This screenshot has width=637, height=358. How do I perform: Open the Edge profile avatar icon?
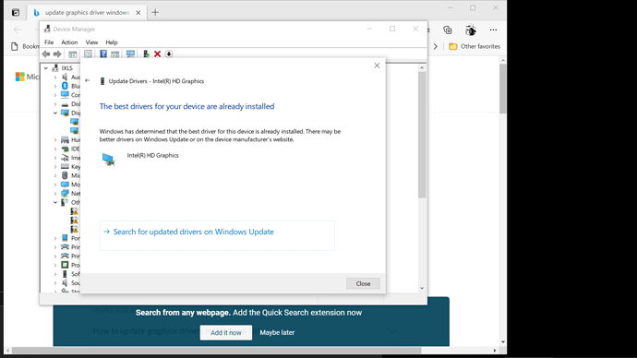pyautogui.click(x=471, y=30)
